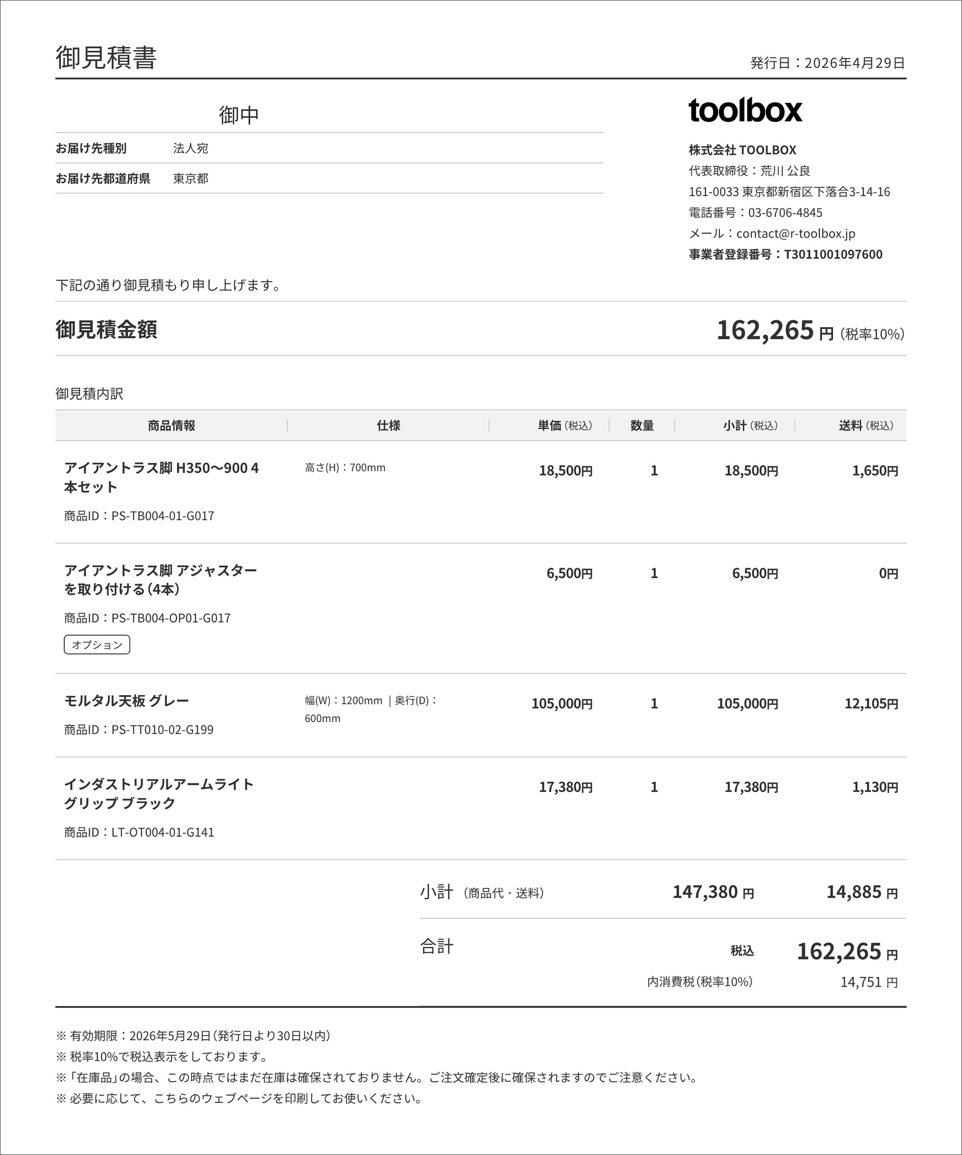The image size is (962, 1155).
Task: Click the total amount 162,265 円 at bottom
Action: pyautogui.click(x=847, y=951)
